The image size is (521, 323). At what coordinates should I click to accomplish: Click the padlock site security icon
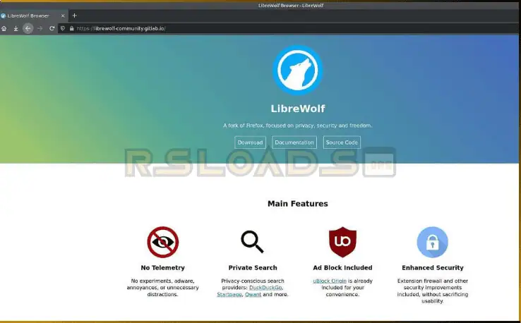click(x=71, y=28)
